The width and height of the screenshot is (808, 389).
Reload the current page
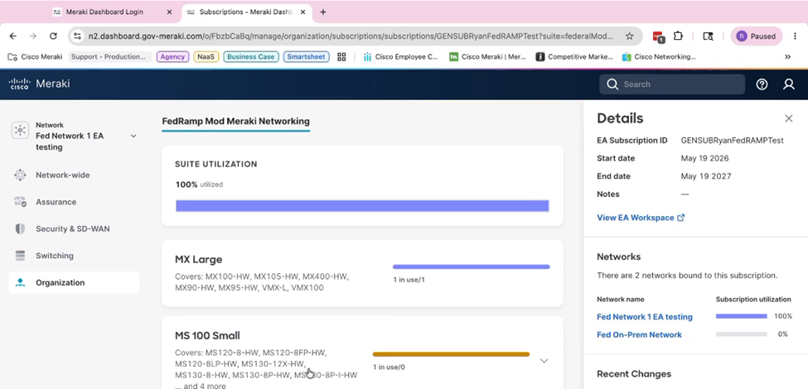(53, 36)
